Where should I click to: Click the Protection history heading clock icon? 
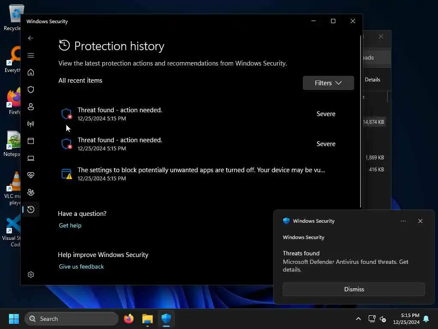[x=64, y=45]
